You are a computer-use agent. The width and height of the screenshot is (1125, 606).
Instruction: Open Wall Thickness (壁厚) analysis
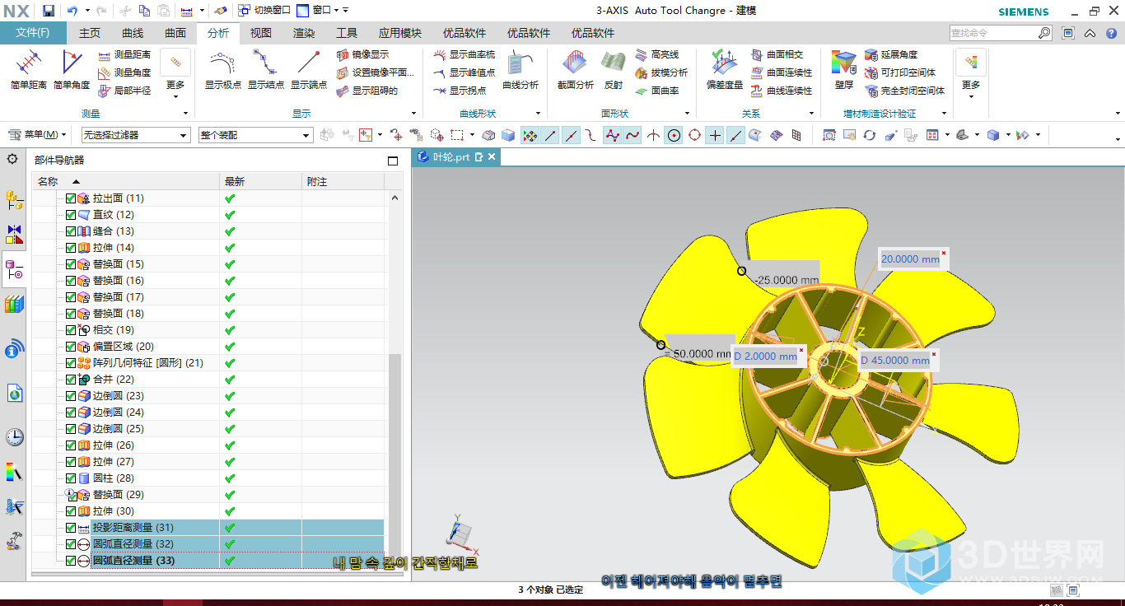point(843,70)
